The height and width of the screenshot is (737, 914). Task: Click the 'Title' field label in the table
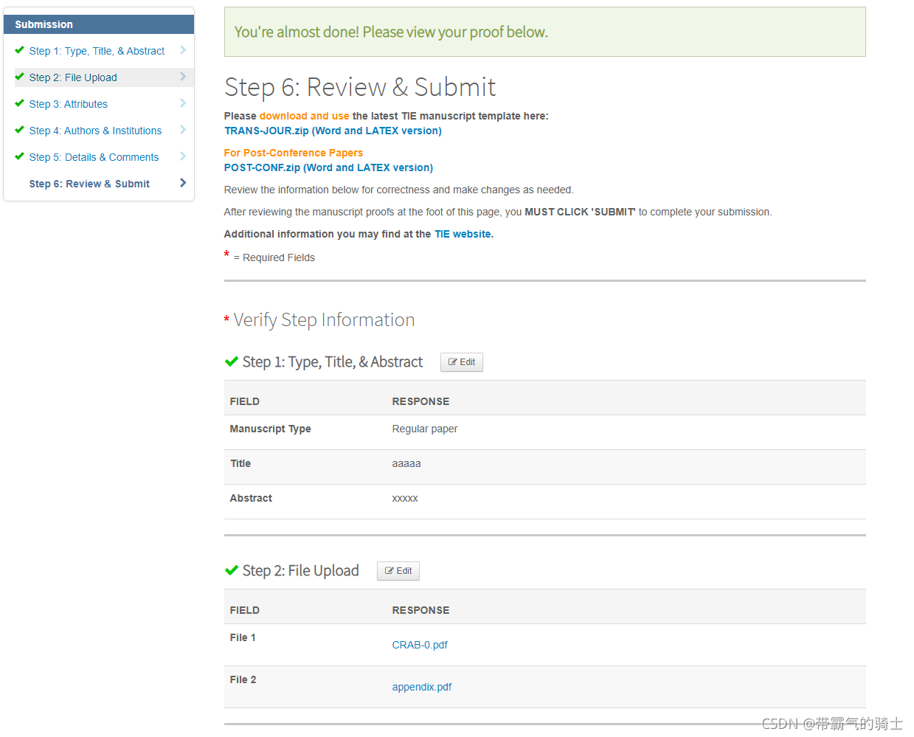tap(240, 463)
